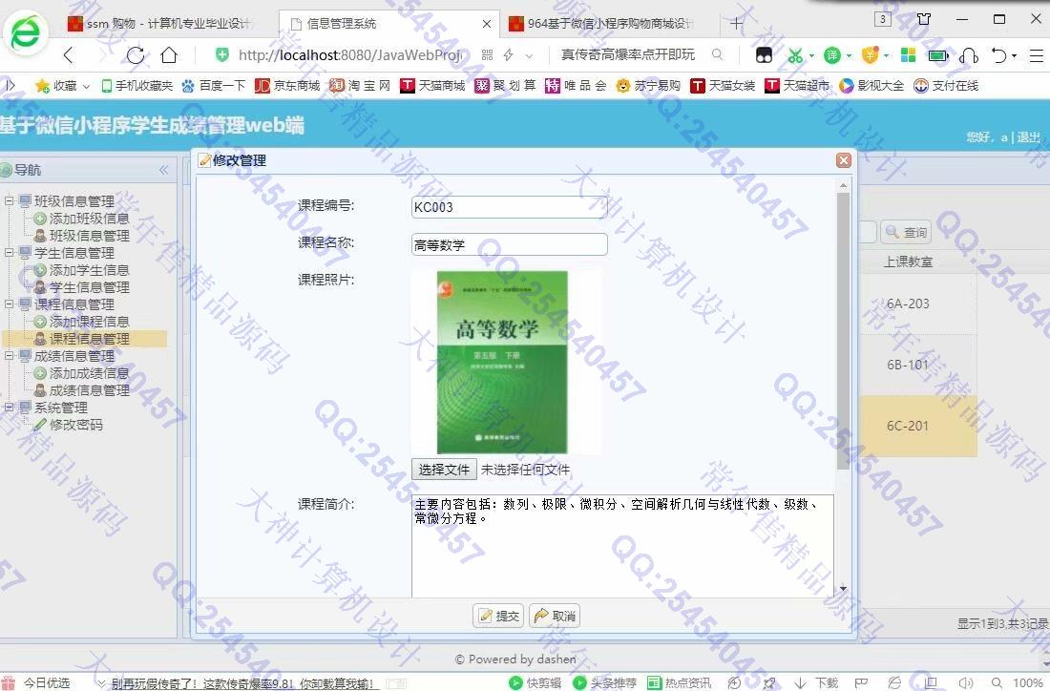Click the green shield security icon
The width and height of the screenshot is (1050, 691).
coord(222,55)
